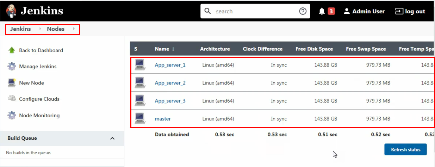Focus the search input field
The height and width of the screenshot is (167, 435).
(255, 11)
